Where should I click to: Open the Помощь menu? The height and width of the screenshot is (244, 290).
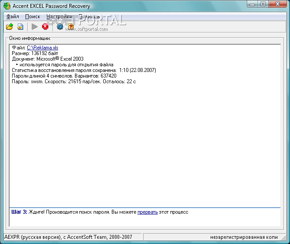89,16
